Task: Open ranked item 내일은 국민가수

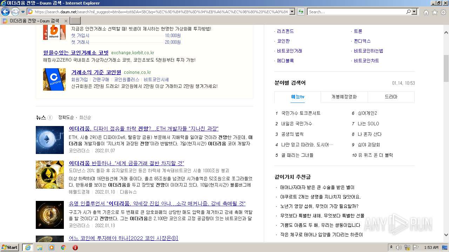Action: coord(297,124)
